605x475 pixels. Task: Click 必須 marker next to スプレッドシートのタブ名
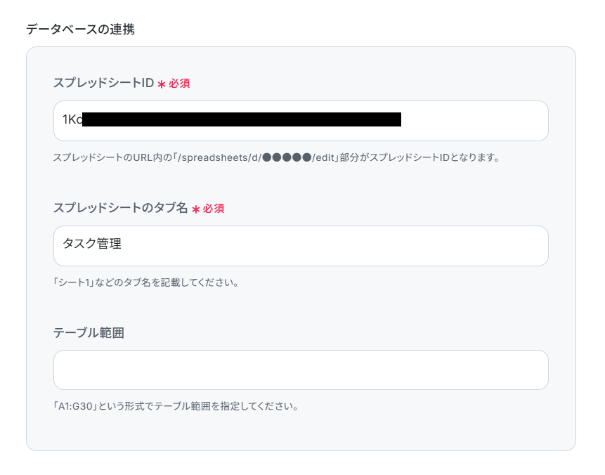214,209
